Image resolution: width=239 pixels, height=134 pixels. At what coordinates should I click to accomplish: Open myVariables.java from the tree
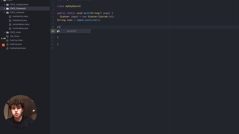click(21, 28)
